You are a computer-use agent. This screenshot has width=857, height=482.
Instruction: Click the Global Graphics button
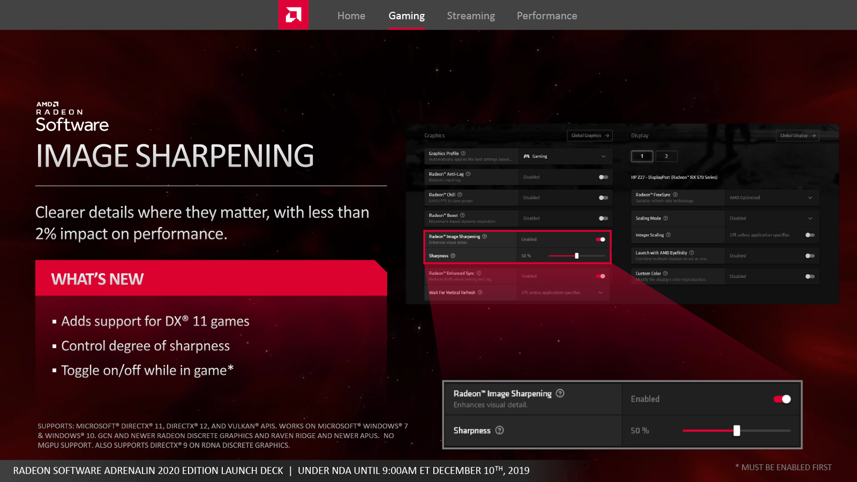coord(590,135)
